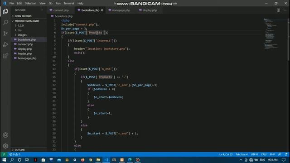Change Tab Size 4 setting
This screenshot has height=163, width=290.
click(x=242, y=154)
